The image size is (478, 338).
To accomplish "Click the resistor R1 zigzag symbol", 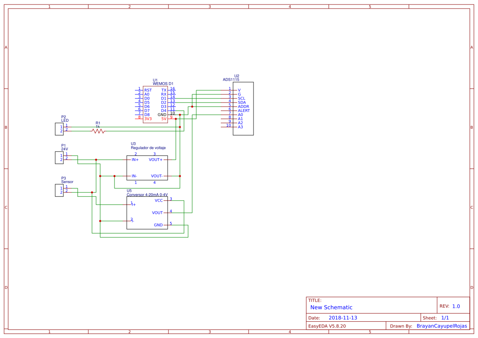I will coord(98,131).
